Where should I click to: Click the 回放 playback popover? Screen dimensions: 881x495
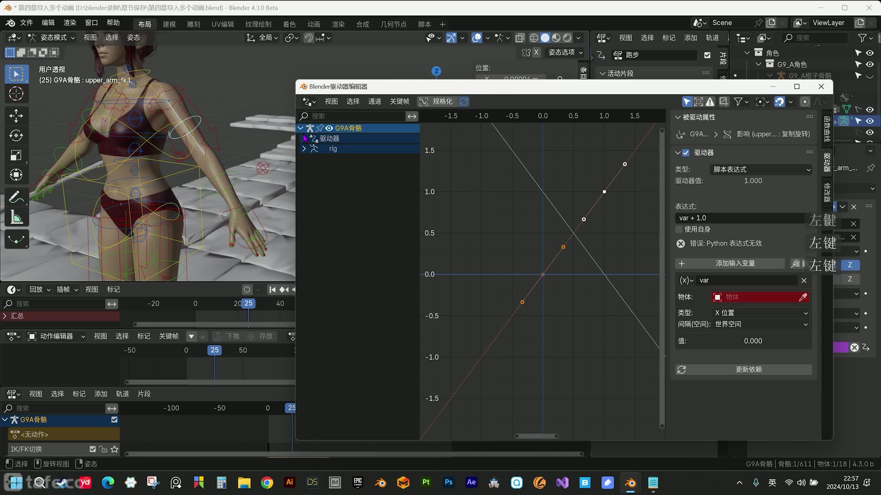[x=40, y=290]
